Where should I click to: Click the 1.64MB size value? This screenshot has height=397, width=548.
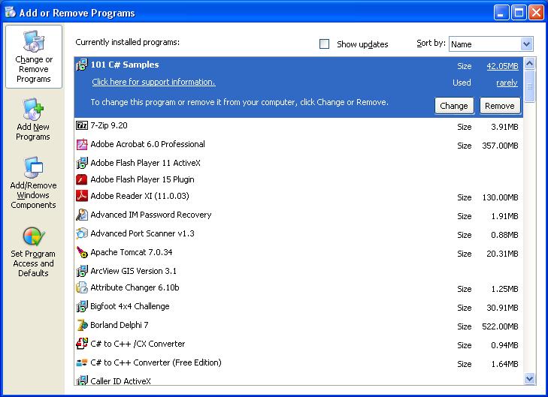click(x=504, y=364)
